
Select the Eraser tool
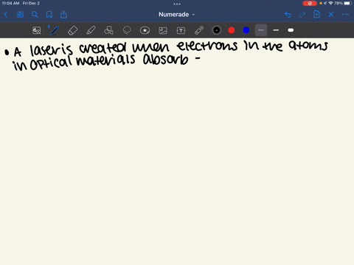[73, 30]
